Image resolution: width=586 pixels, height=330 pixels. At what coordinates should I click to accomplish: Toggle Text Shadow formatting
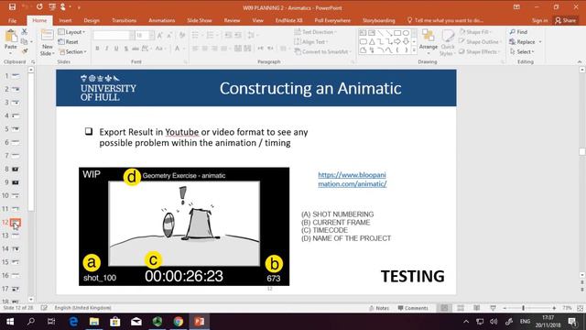(x=126, y=49)
